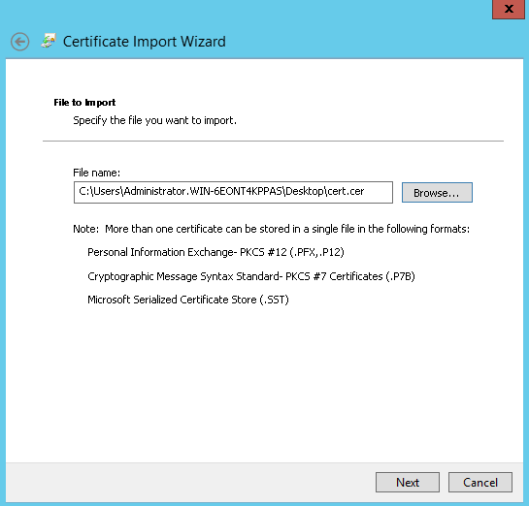The width and height of the screenshot is (529, 506).
Task: Proceed with the Next button
Action: tap(408, 482)
